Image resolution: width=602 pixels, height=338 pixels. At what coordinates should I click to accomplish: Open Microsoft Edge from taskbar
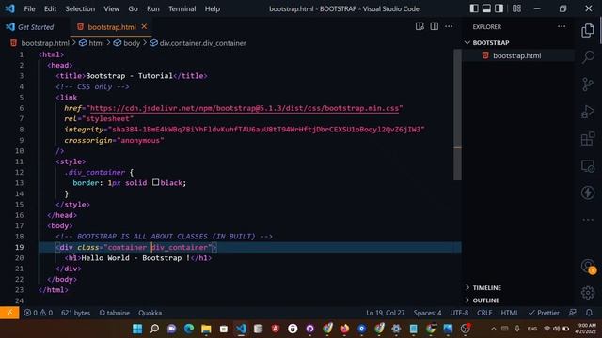pyautogui.click(x=189, y=329)
